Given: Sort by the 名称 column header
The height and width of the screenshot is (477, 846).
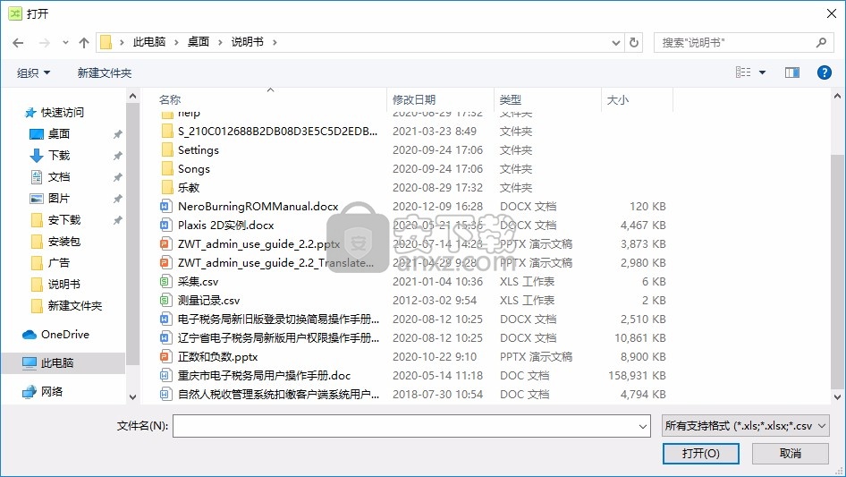Looking at the screenshot, I should pyautogui.click(x=170, y=99).
